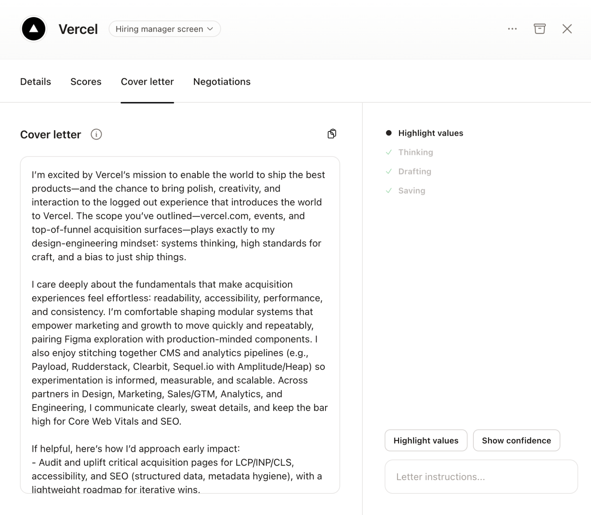This screenshot has width=591, height=515.
Task: Open the Scores tab
Action: (x=86, y=82)
